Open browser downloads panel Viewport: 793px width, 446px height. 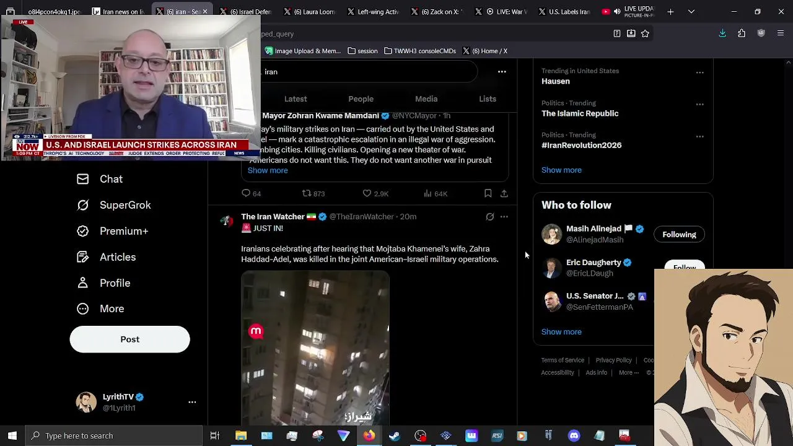[x=722, y=33]
